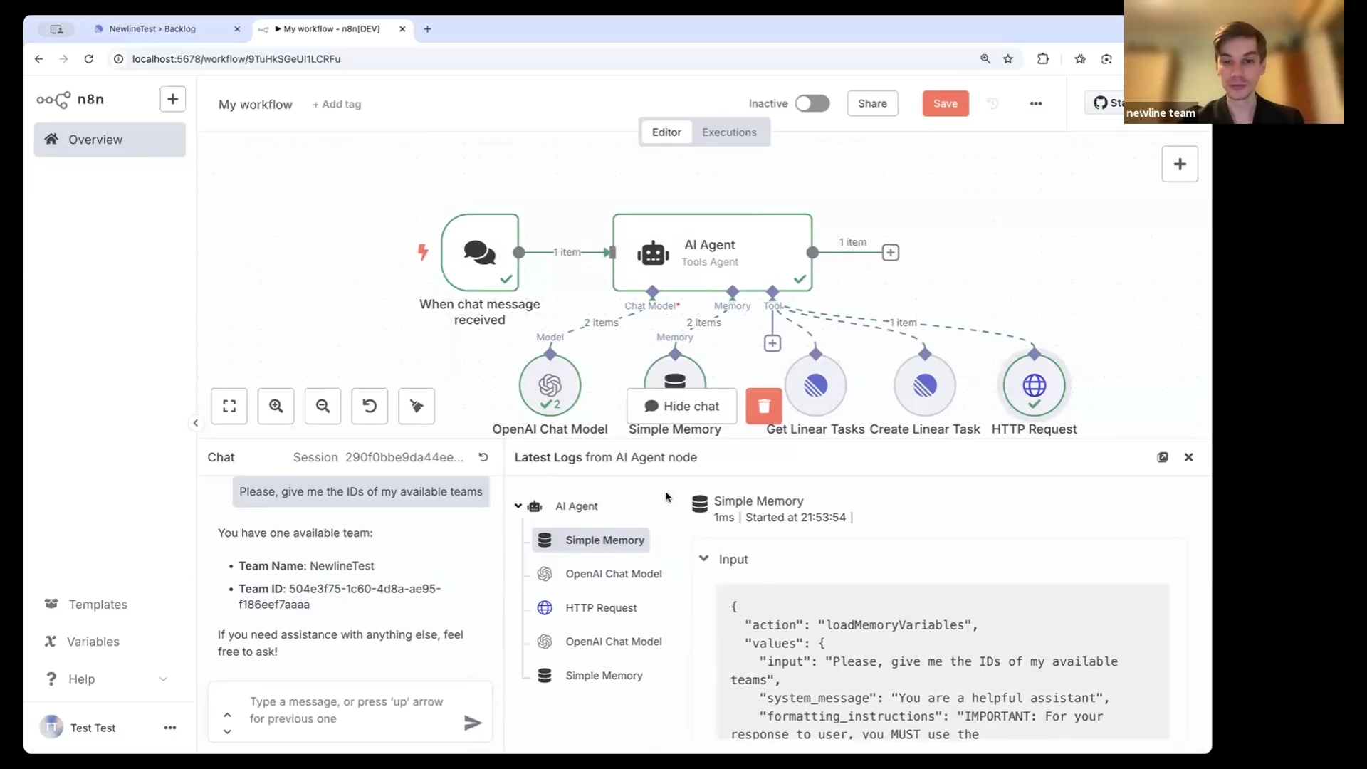Viewport: 1367px width, 769px height.
Task: Select first OpenAI Chat Model log entry
Action: click(599, 574)
